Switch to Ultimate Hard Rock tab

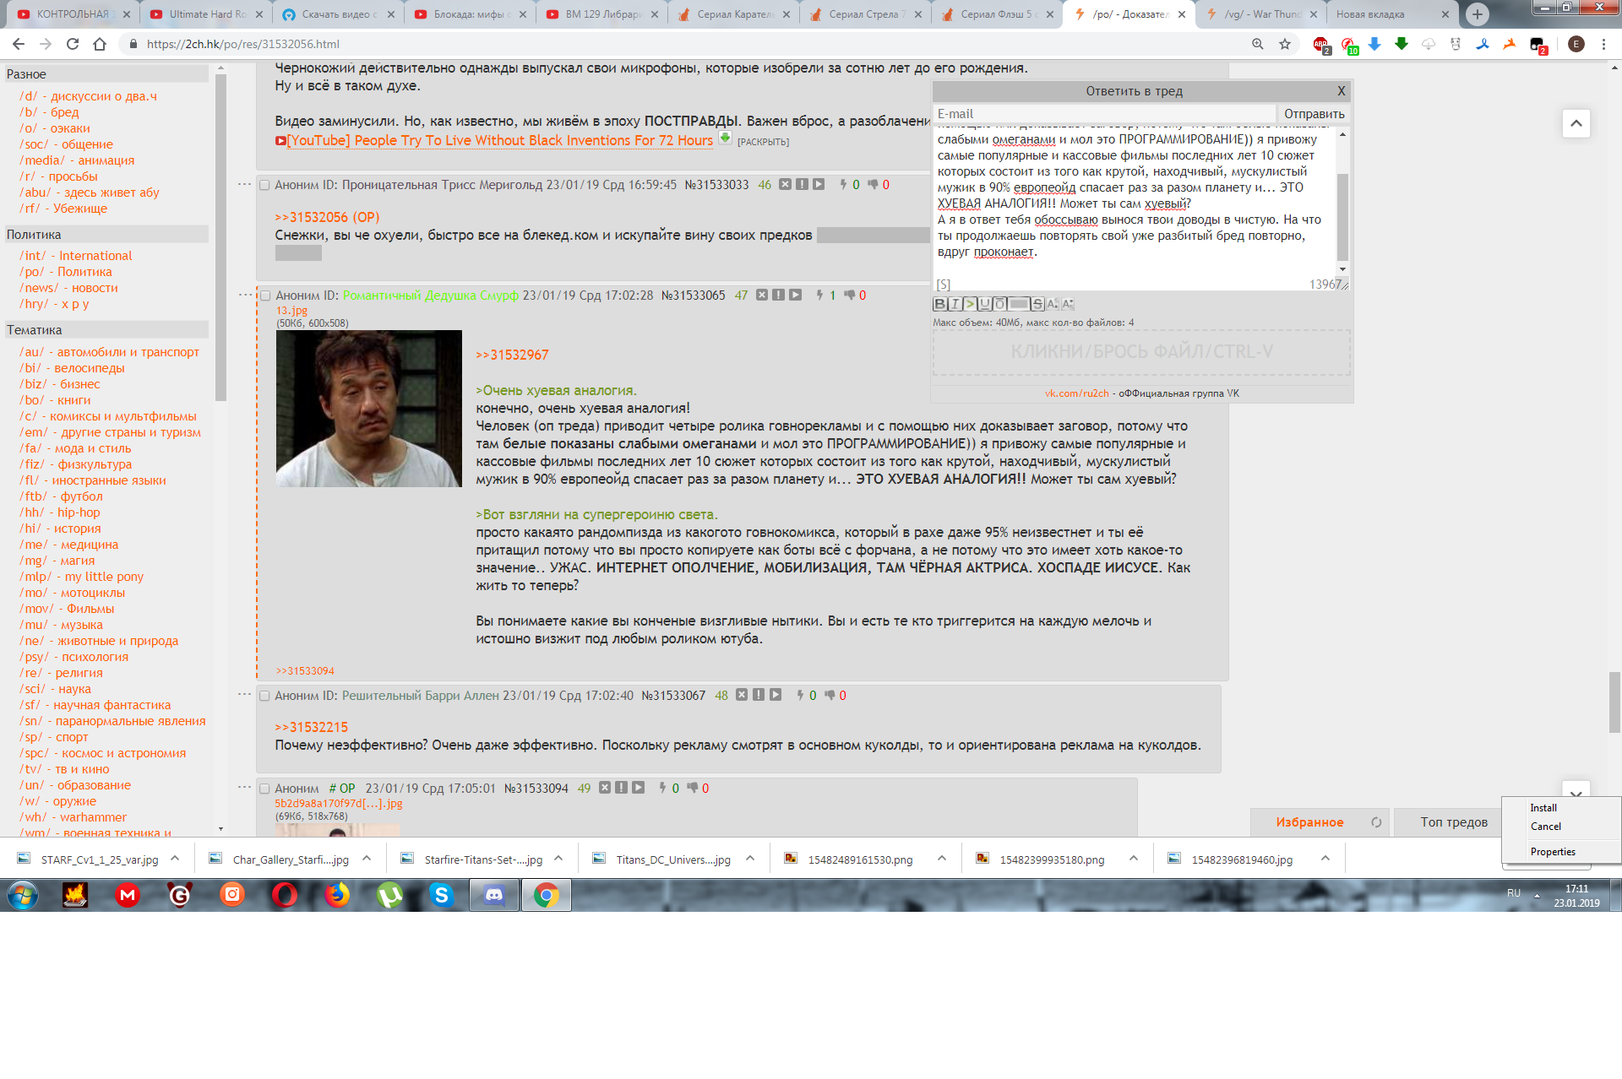coord(205,14)
